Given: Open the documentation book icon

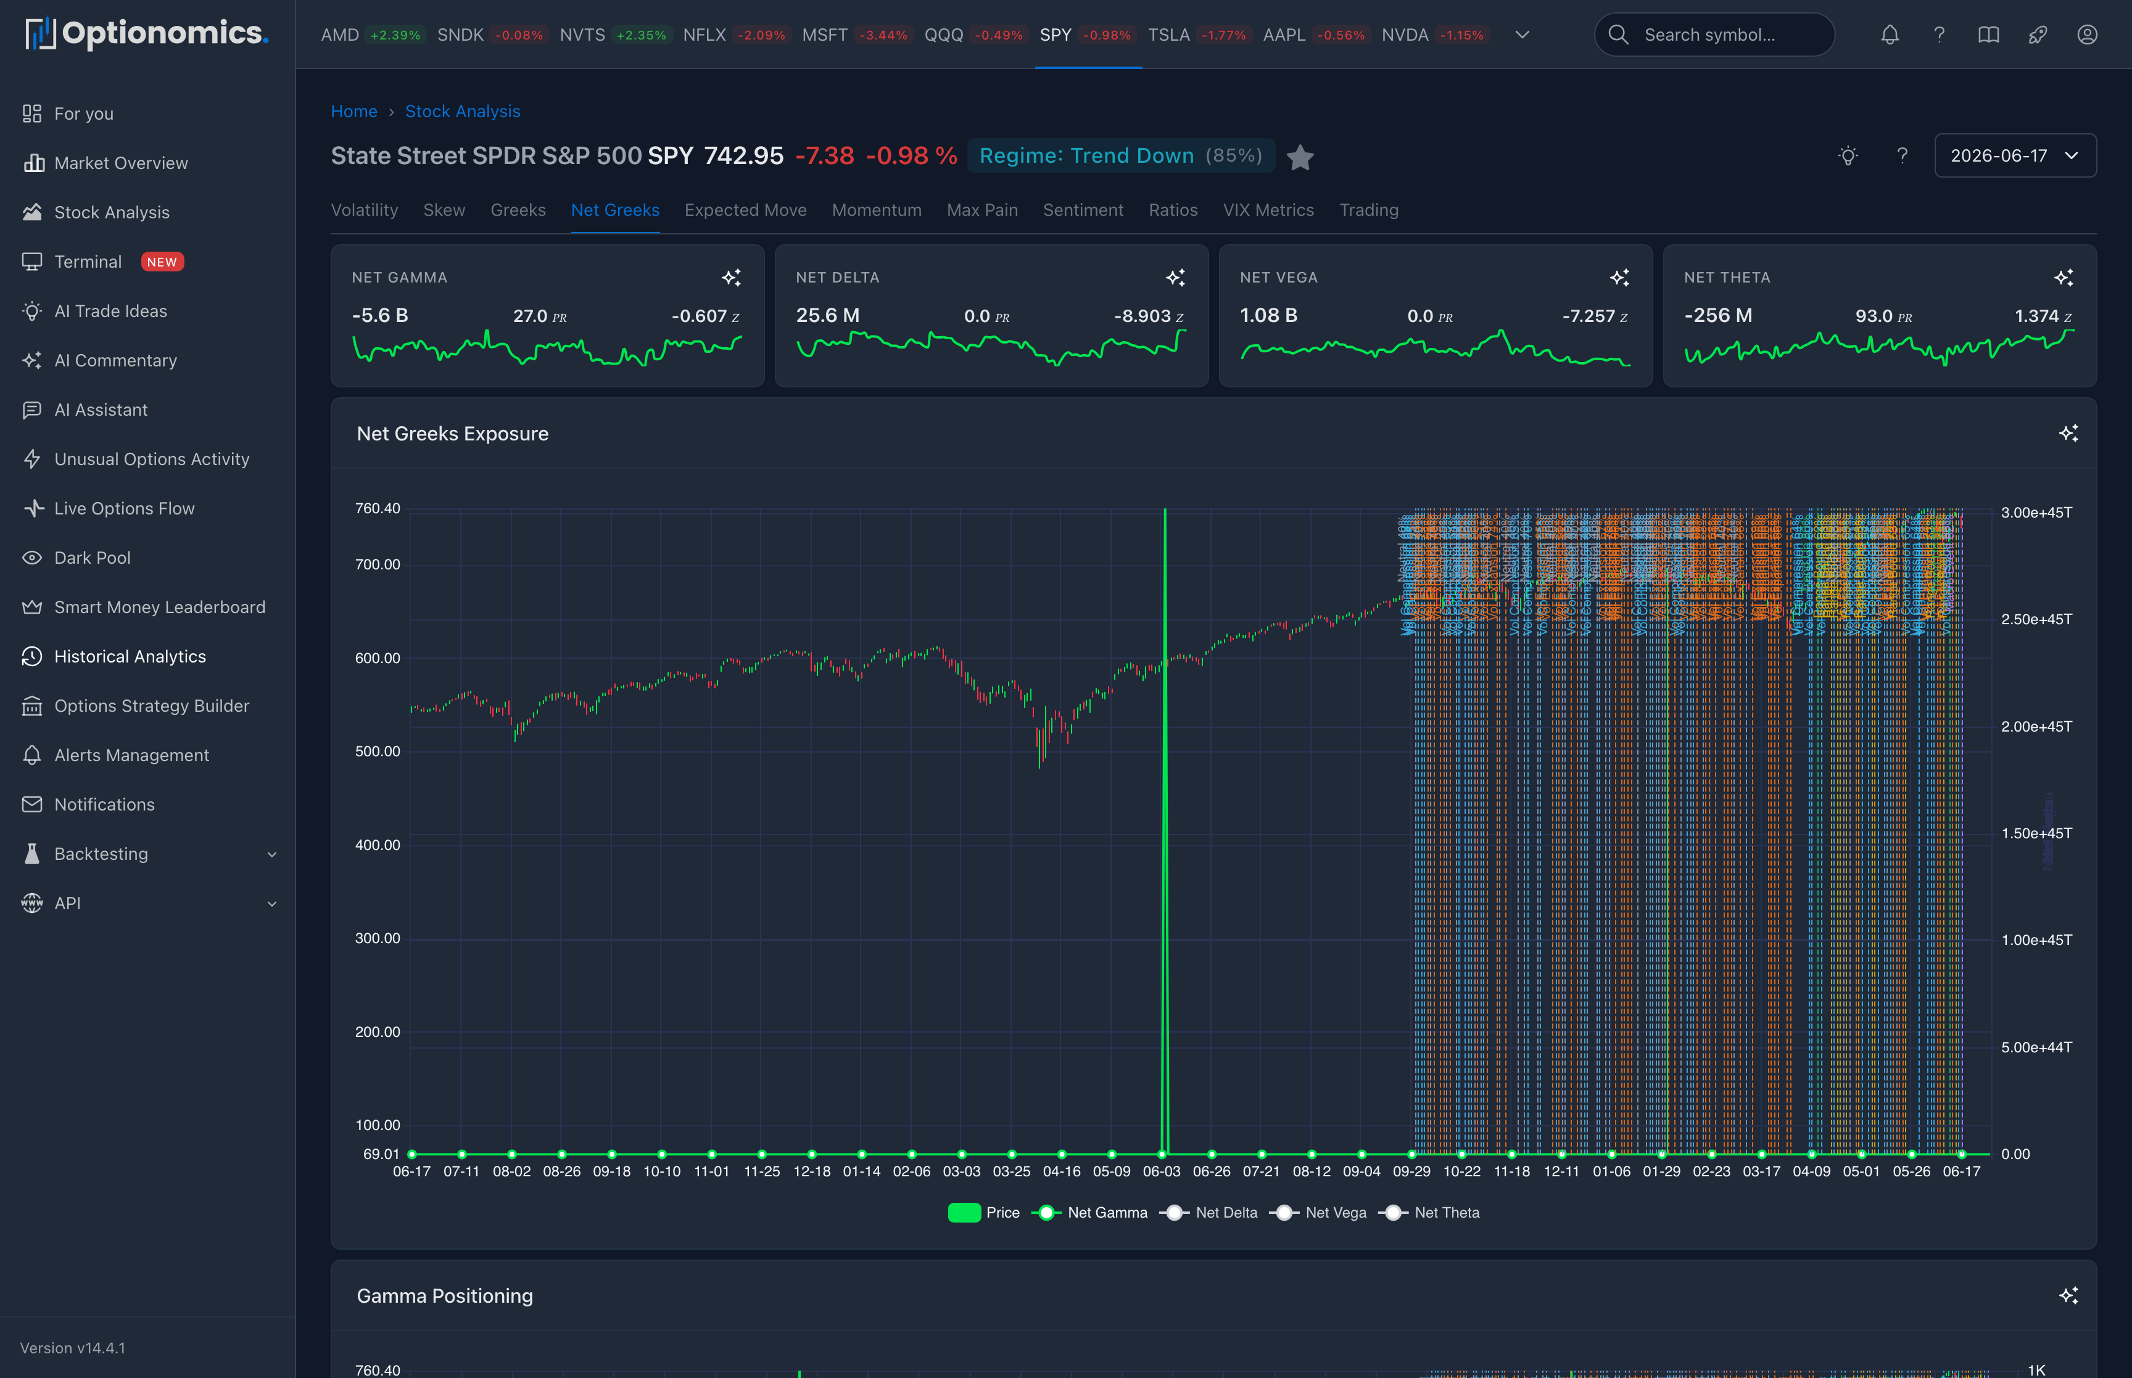Looking at the screenshot, I should tap(1988, 35).
